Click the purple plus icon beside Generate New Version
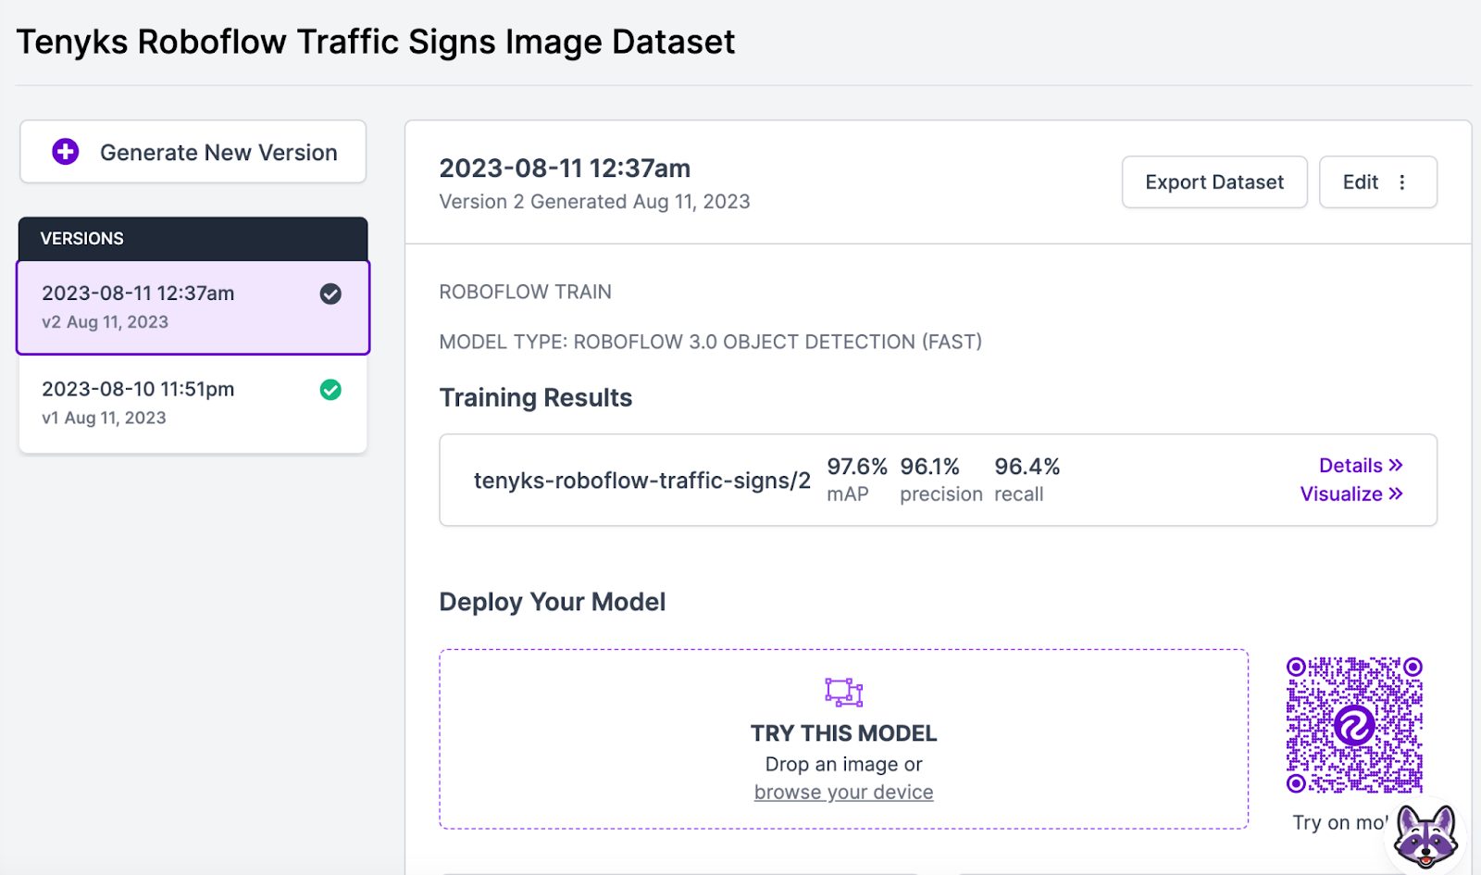Viewport: 1481px width, 875px height. point(66,152)
